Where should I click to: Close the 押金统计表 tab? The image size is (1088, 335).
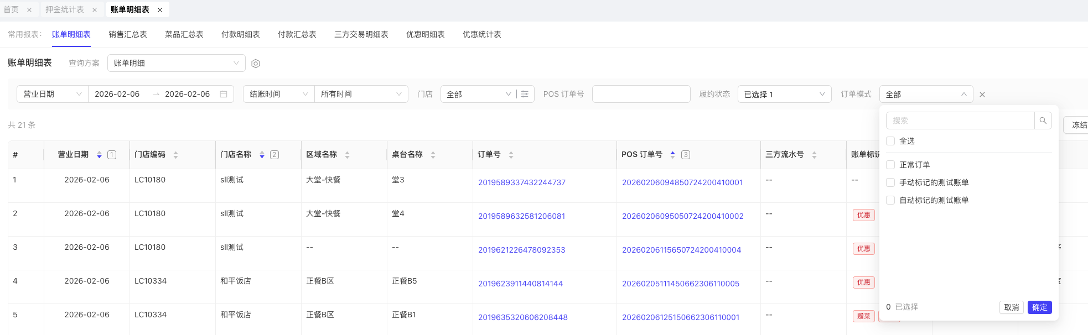click(x=95, y=10)
